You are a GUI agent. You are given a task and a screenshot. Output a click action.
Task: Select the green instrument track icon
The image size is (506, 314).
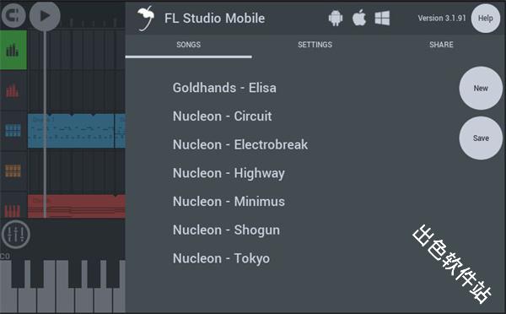pos(13,50)
